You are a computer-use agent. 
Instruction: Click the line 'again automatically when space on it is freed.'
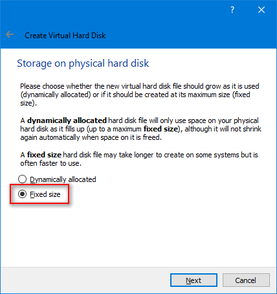pos(91,137)
